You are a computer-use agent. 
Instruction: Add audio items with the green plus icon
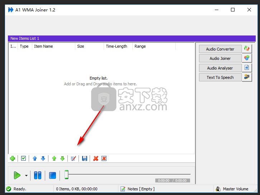pos(13,158)
